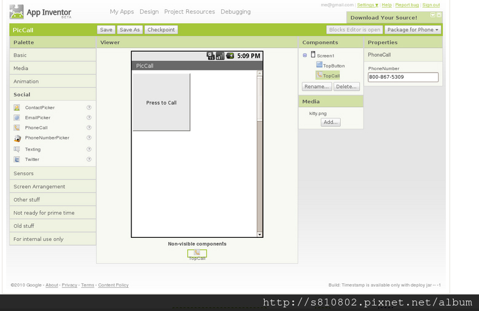The width and height of the screenshot is (479, 311).
Task: Open help for PhoneCall component
Action: (x=89, y=127)
